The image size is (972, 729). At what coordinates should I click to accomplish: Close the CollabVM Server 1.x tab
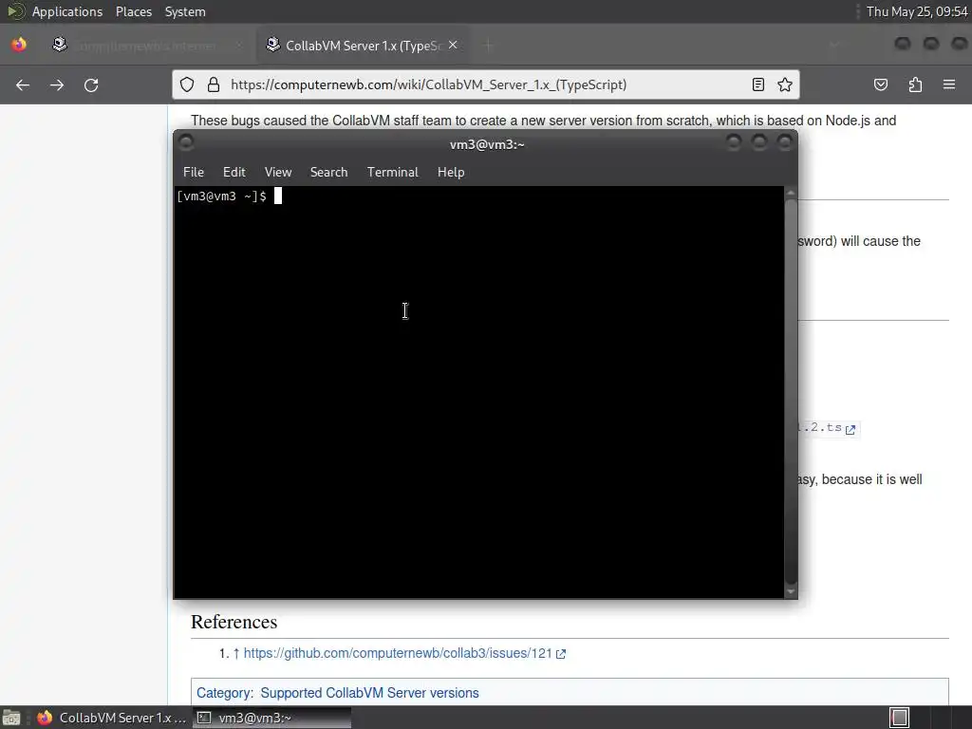point(453,45)
